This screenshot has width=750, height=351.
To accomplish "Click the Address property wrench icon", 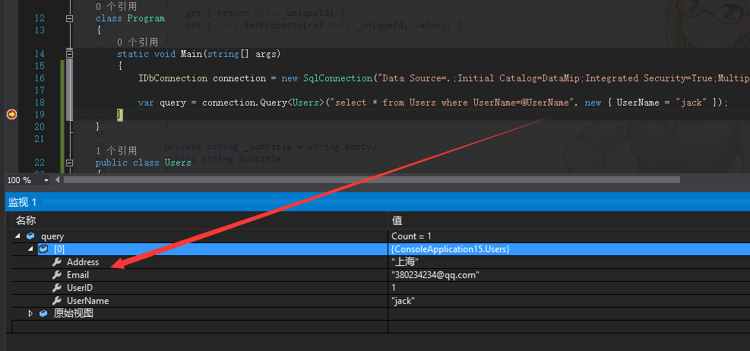I will pos(56,262).
